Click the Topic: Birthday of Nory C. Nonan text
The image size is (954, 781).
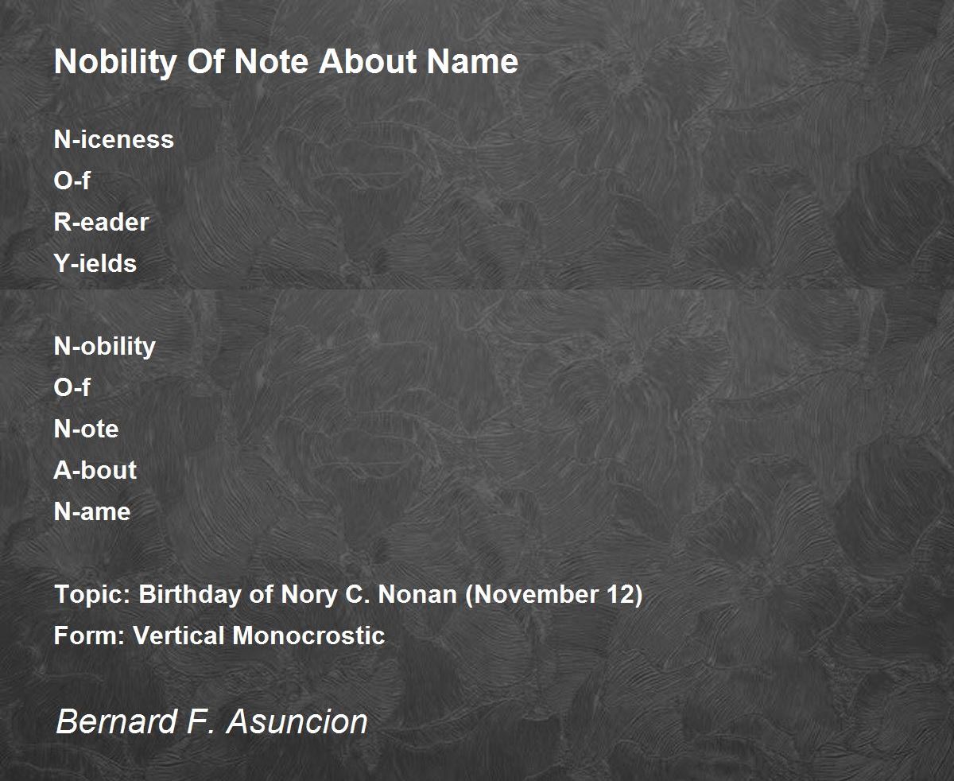pos(256,595)
